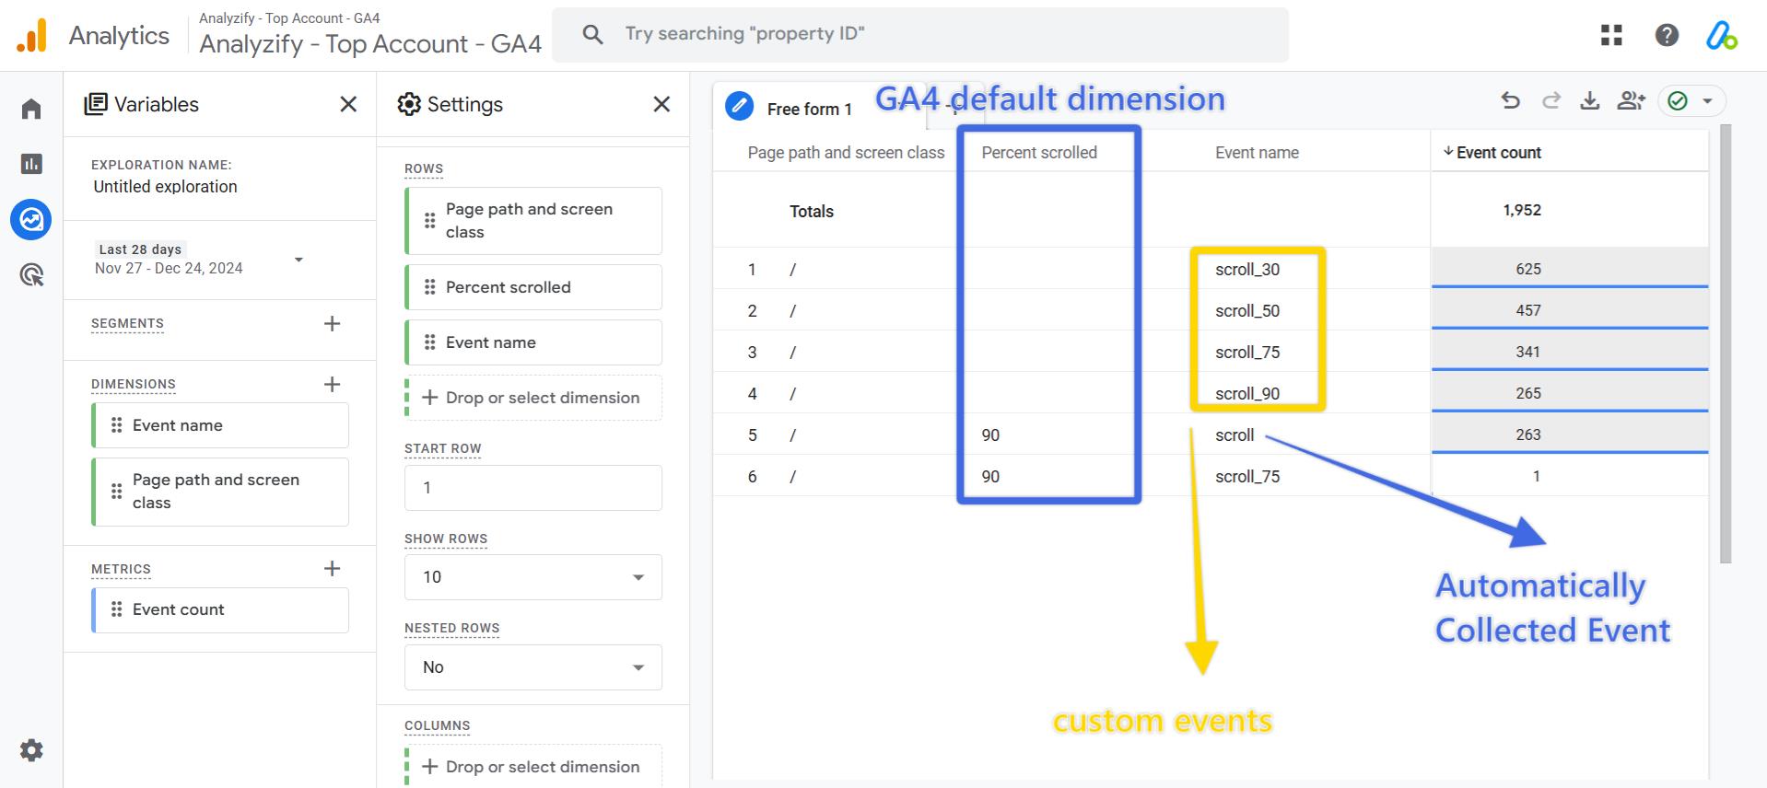Grab handle of Percent scrolled row
The width and height of the screenshot is (1767, 788).
pos(429,287)
